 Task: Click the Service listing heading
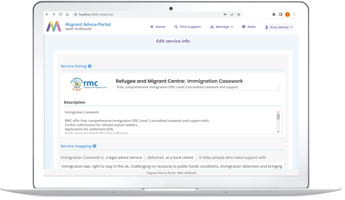[x=74, y=66]
